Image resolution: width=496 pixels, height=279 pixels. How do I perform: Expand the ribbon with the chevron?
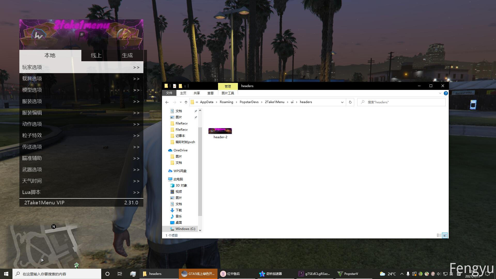pos(440,93)
